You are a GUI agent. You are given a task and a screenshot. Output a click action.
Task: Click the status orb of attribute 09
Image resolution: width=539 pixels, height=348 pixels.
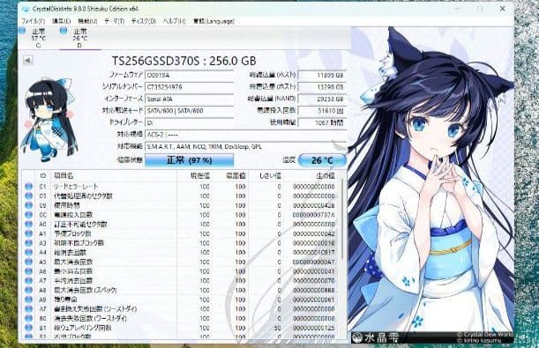point(29,205)
